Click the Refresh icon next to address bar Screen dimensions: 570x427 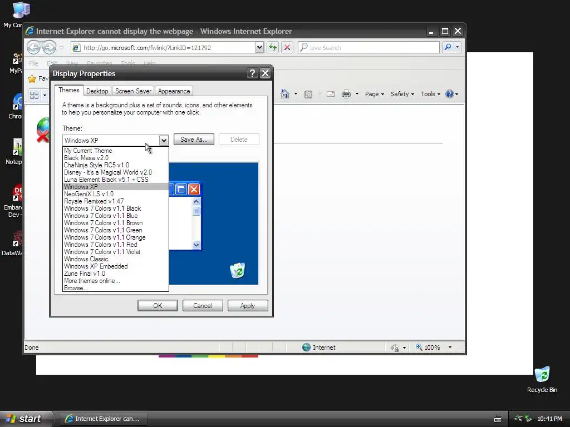[x=273, y=47]
